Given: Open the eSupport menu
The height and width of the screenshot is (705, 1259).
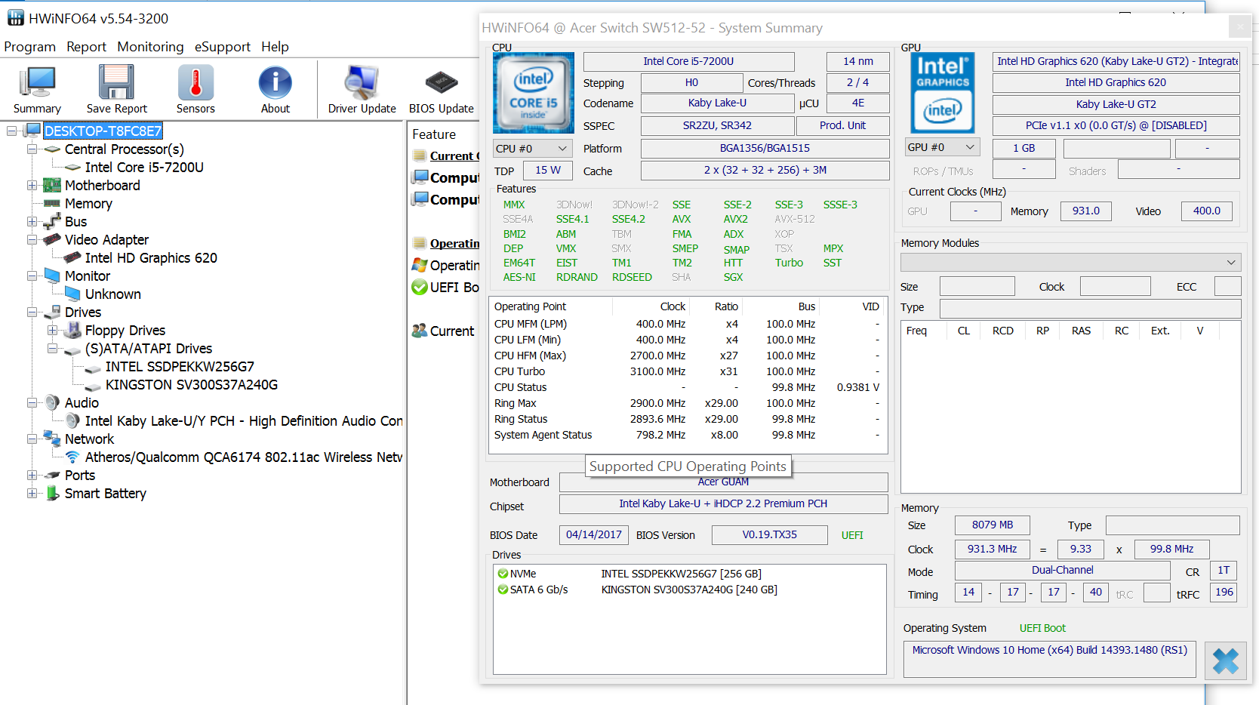Looking at the screenshot, I should (x=222, y=47).
